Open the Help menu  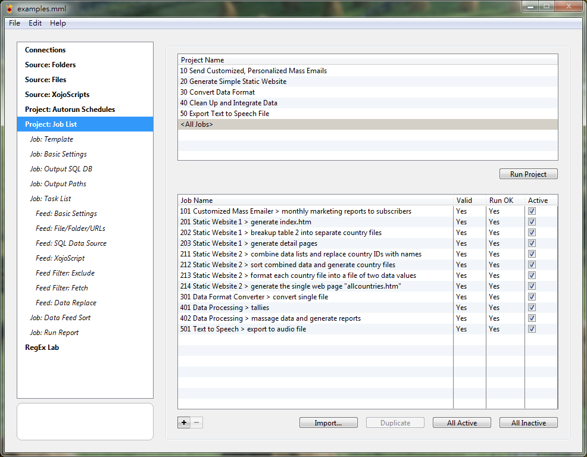58,23
